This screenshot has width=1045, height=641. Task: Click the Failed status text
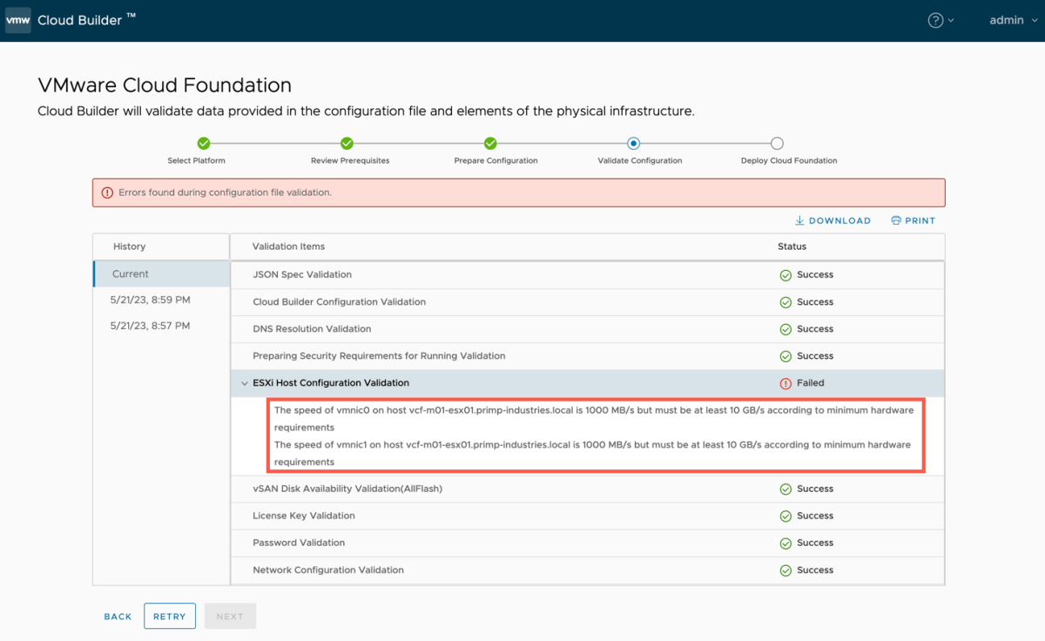[x=811, y=383]
